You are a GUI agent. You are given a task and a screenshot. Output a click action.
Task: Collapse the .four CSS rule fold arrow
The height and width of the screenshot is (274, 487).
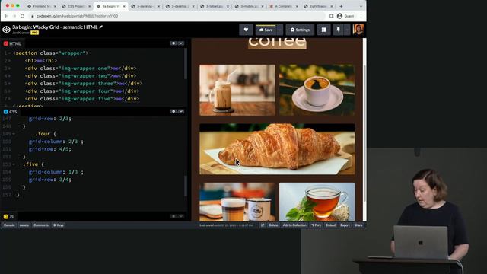[14, 134]
